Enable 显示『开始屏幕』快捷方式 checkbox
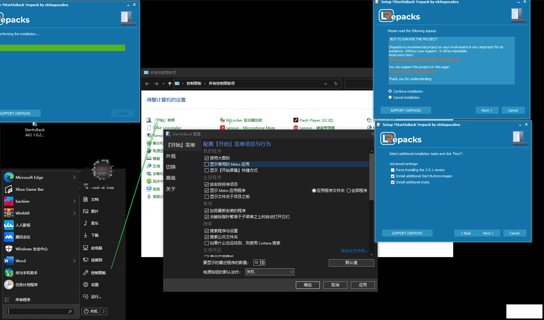Image resolution: width=544 pixels, height=320 pixels. [x=207, y=170]
